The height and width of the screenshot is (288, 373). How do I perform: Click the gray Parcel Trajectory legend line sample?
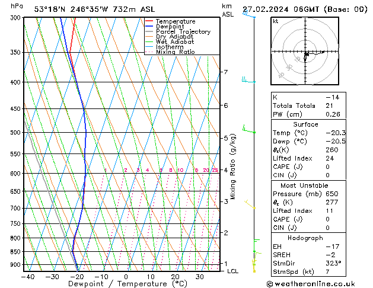click(x=149, y=31)
